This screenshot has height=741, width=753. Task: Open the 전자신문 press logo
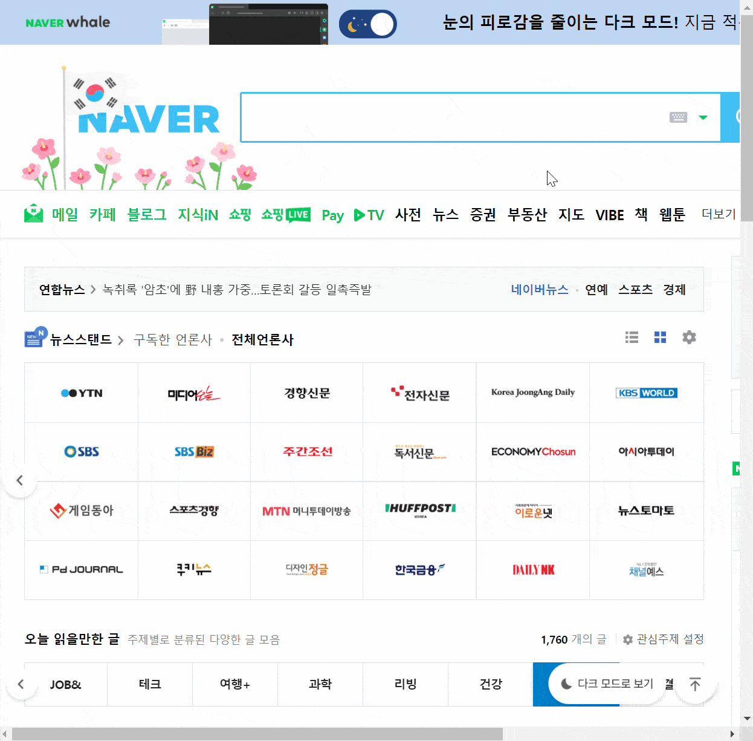(x=419, y=393)
